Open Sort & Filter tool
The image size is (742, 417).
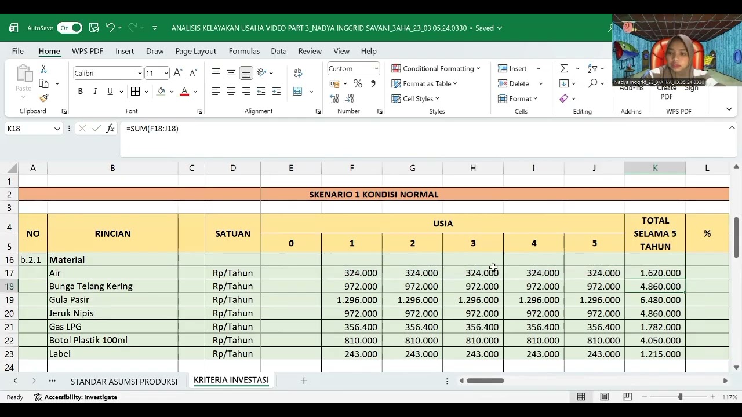pyautogui.click(x=592, y=68)
